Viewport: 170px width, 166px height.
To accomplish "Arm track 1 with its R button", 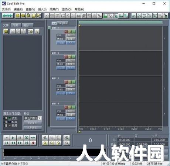I will pos(66,32).
